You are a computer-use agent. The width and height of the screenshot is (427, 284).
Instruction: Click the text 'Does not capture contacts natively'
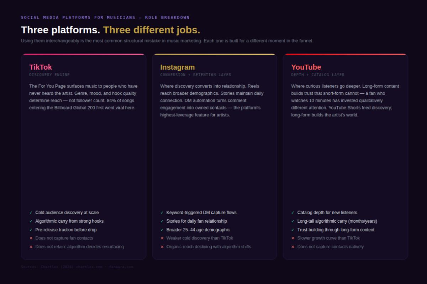coord(330,247)
